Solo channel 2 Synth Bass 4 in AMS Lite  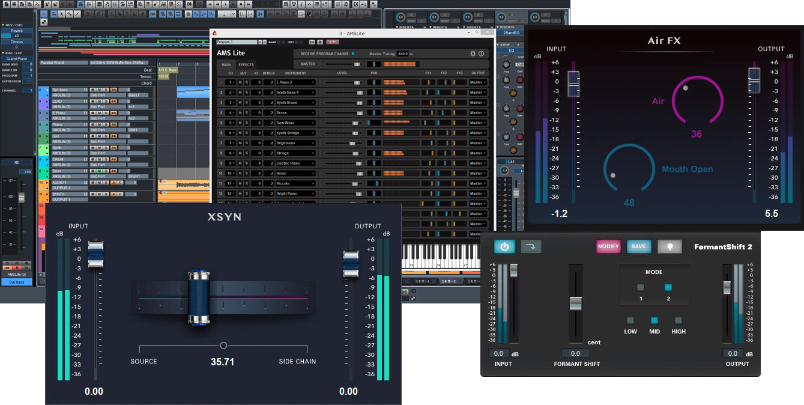click(x=246, y=93)
